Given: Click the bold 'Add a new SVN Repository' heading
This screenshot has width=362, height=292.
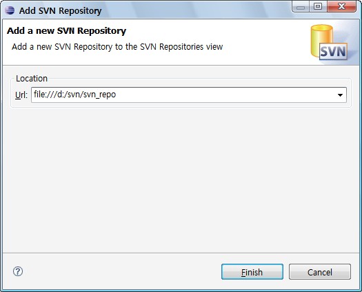Looking at the screenshot, I should [66, 31].
